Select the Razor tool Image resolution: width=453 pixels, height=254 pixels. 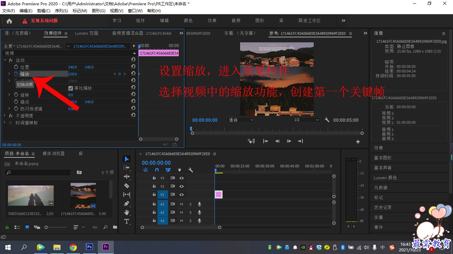[127, 186]
